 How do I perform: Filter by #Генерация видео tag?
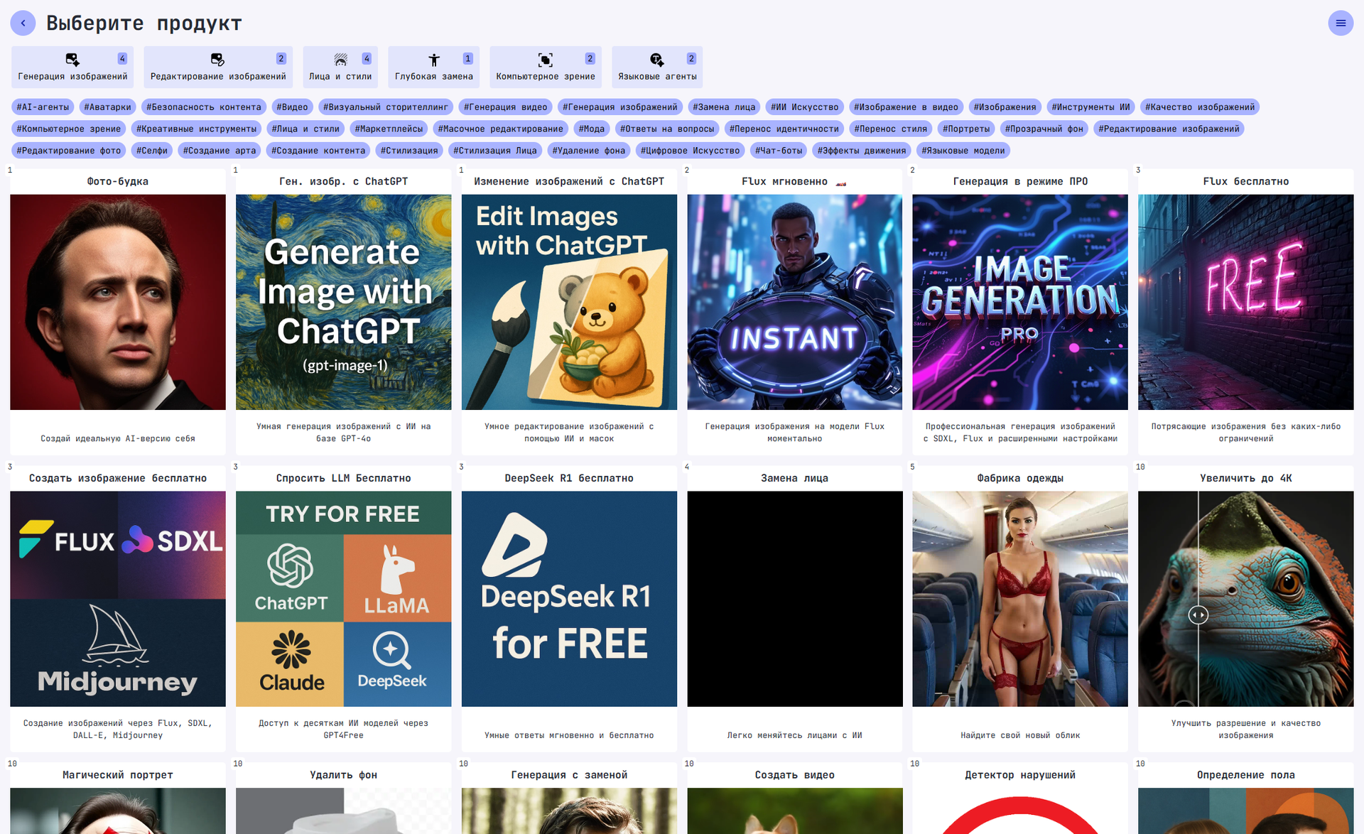click(506, 107)
